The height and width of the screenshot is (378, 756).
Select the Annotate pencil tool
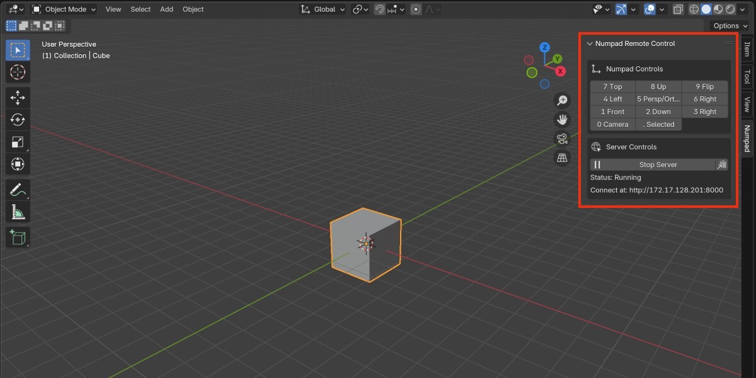click(x=18, y=190)
